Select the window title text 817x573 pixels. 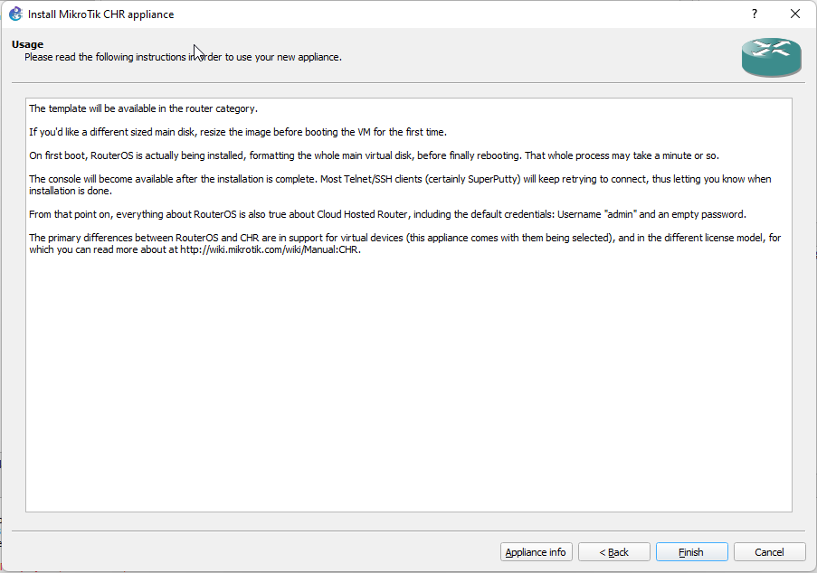pyautogui.click(x=101, y=14)
